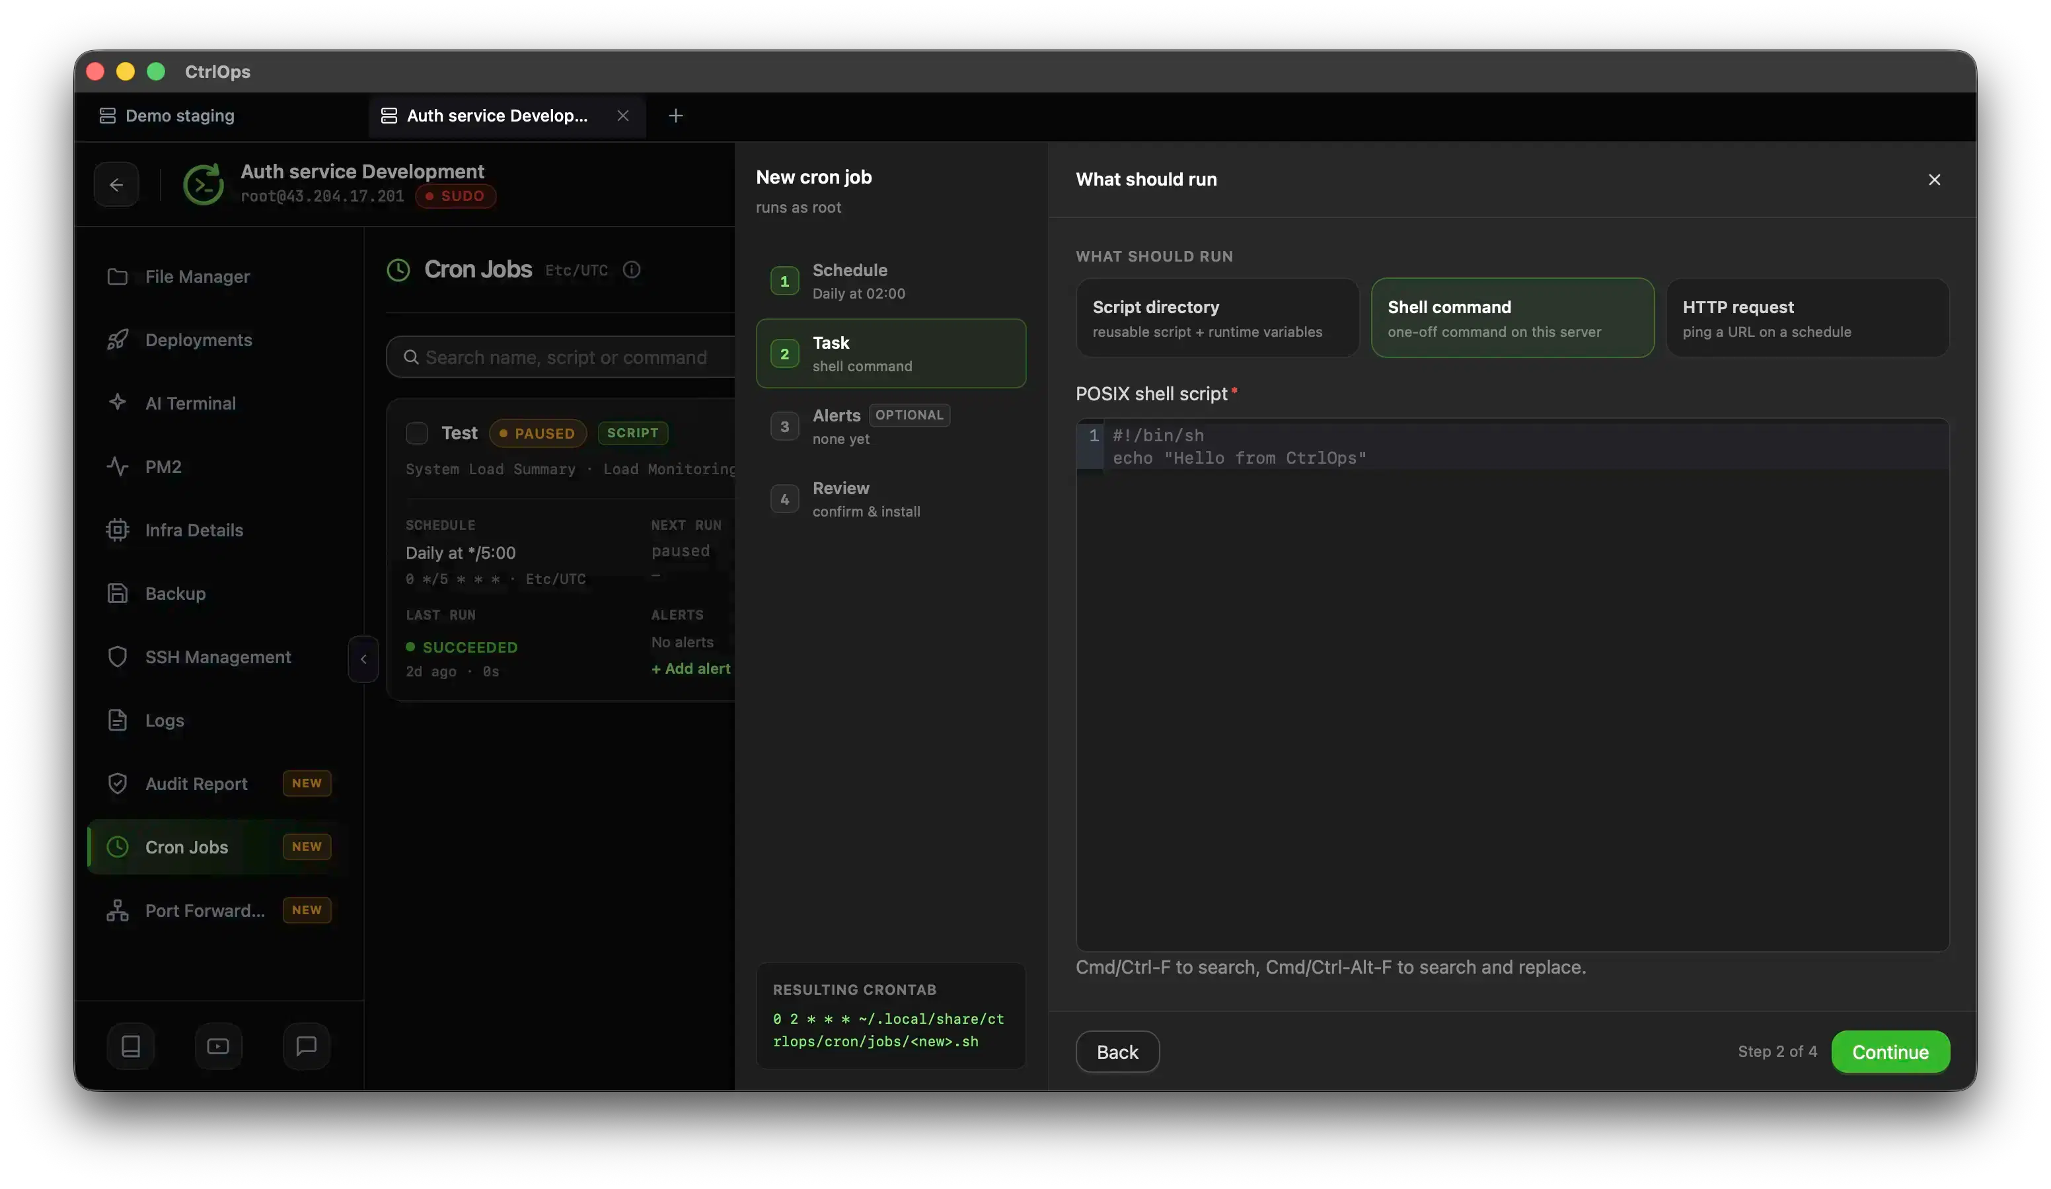Click the SUCCEEDED last run status
Screen dimensions: 2051x1189
coord(463,647)
